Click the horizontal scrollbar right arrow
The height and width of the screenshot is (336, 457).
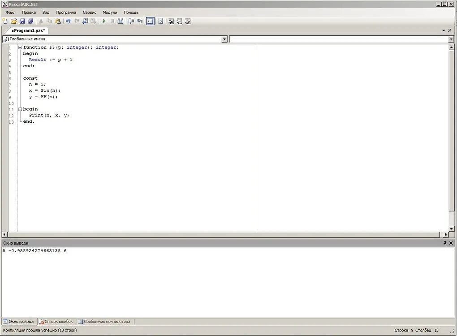click(x=445, y=234)
